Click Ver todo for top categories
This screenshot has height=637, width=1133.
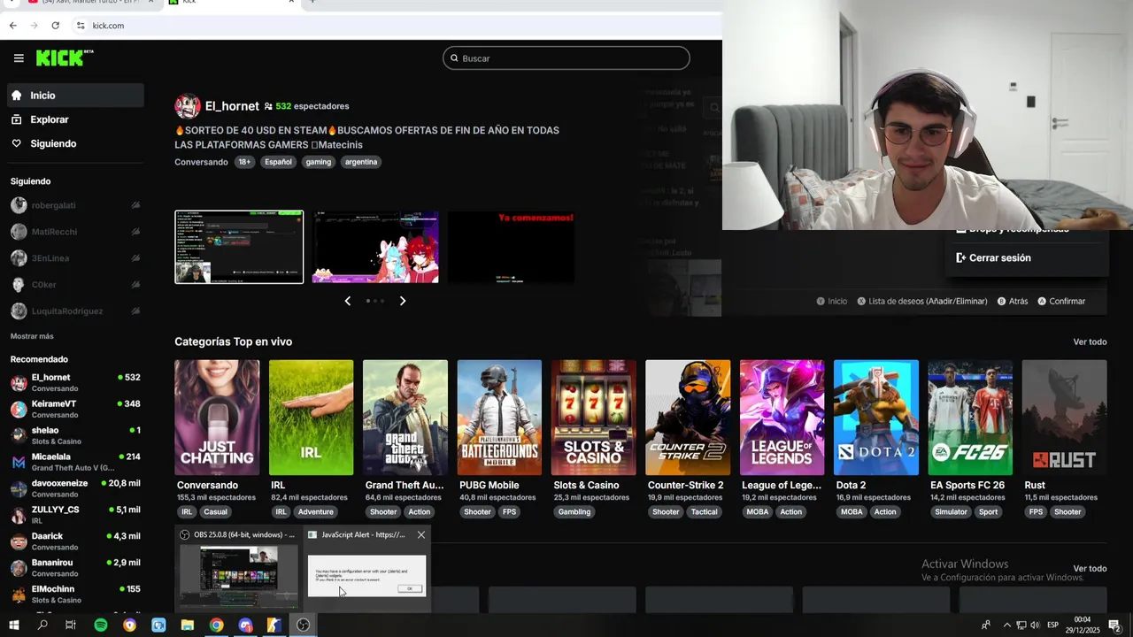(1090, 342)
